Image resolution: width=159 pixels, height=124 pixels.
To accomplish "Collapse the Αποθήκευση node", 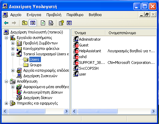I will [x=6, y=81].
